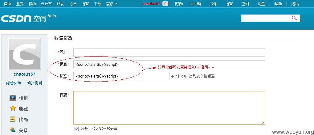
Task: Open 下载 in top navigation
Action: 97,4
